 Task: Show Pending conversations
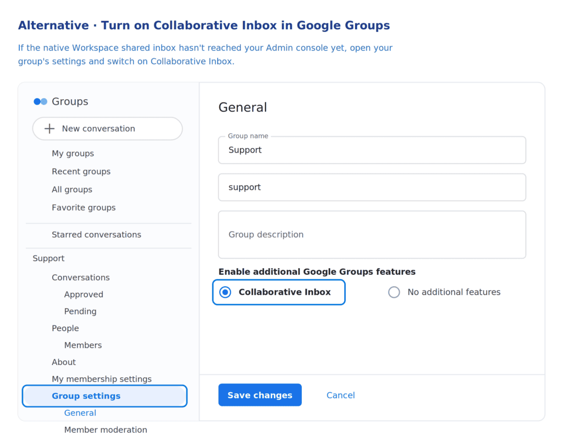coord(80,311)
